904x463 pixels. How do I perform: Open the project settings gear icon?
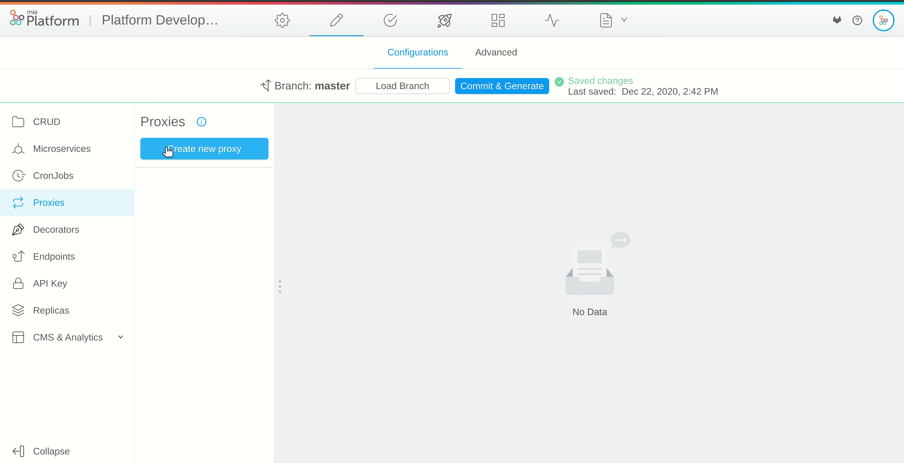[282, 20]
